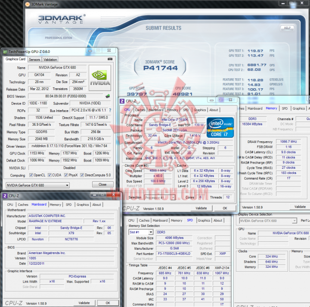Click the part number F3-17000CL9-4GBXLD

click(x=174, y=254)
